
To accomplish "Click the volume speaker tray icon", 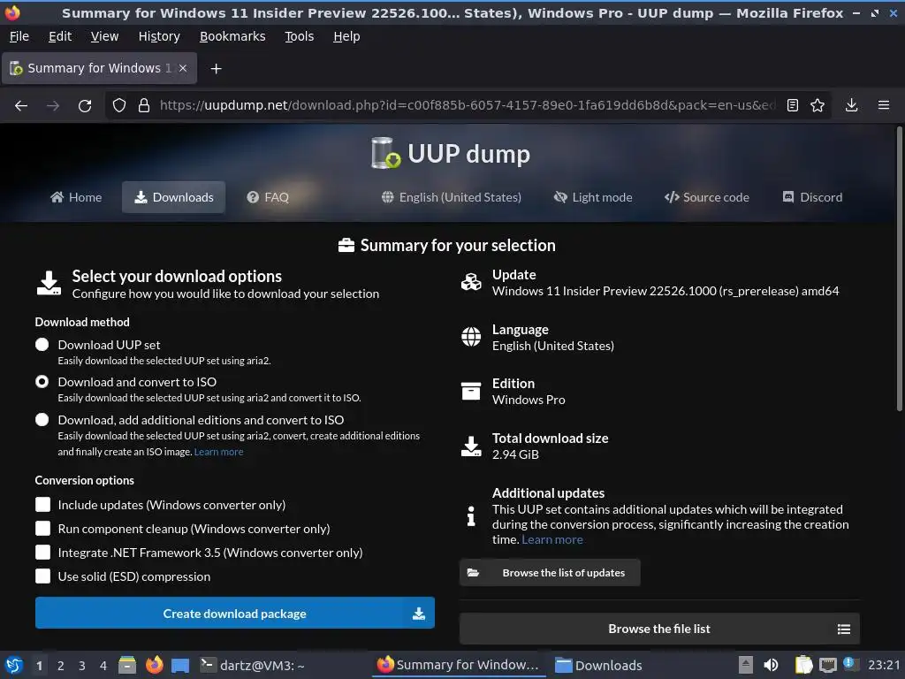I will 771,665.
